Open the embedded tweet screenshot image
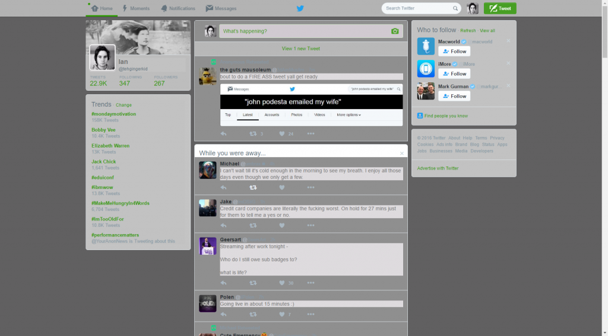Viewport: 608px width, 336px height. [311, 105]
